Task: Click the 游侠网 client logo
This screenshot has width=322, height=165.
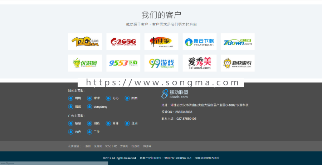Action: [161, 42]
